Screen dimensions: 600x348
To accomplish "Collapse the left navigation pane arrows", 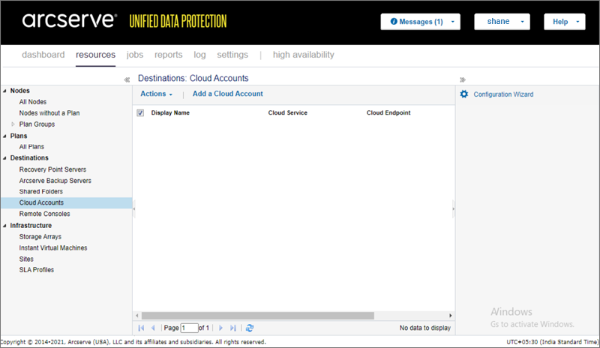I will (x=127, y=79).
